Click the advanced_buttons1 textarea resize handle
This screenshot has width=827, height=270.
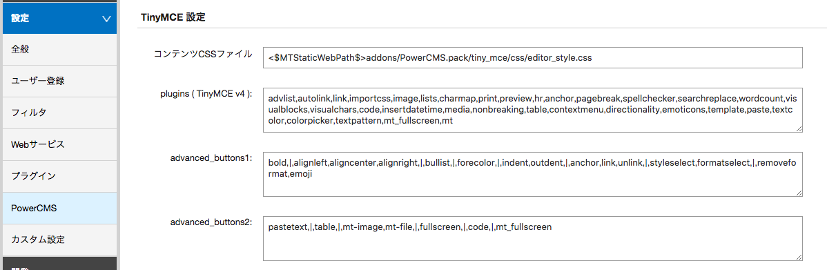point(799,193)
